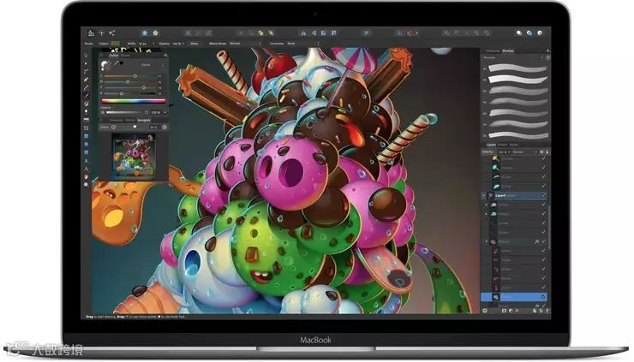
Task: Switch to the Pixel persona
Action: [x=101, y=33]
